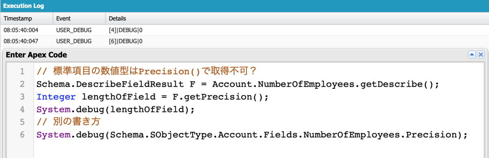489x158 pixels.
Task: Select line number 2 in gutter
Action: (22, 84)
